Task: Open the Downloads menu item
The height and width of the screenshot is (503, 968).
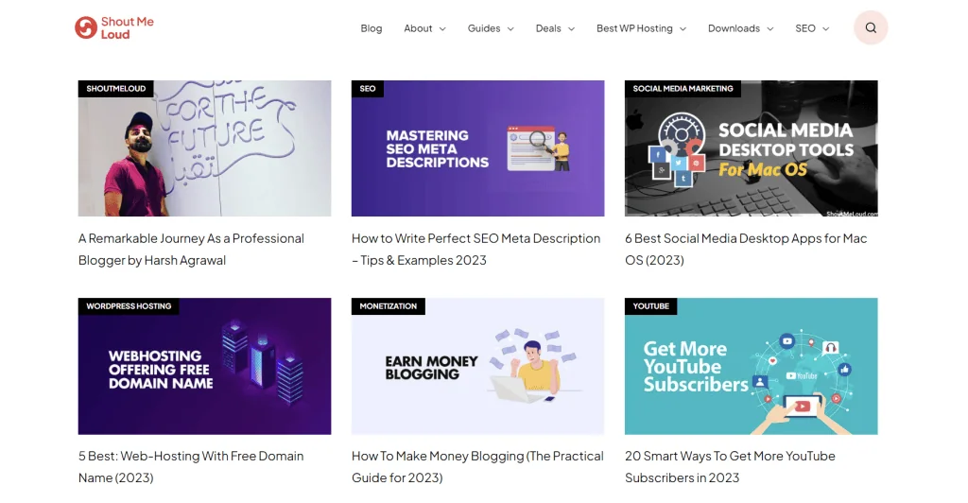Action: pyautogui.click(x=734, y=28)
